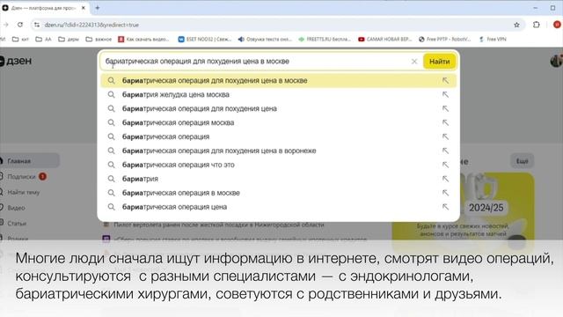Select suggestion 'бариатрическая операция для похудения цена'
This screenshot has height=317, width=563.
[x=278, y=108]
